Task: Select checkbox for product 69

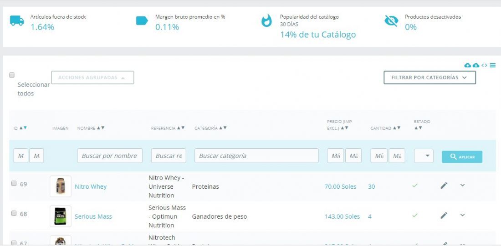Action: 14,183
